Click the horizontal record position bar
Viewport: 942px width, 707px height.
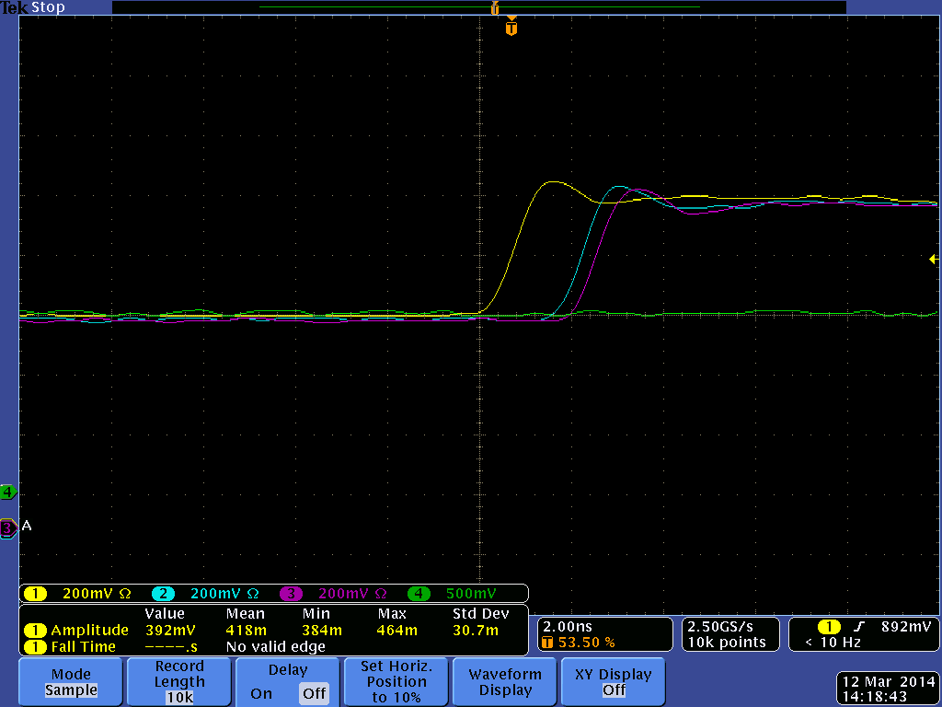coord(478,7)
